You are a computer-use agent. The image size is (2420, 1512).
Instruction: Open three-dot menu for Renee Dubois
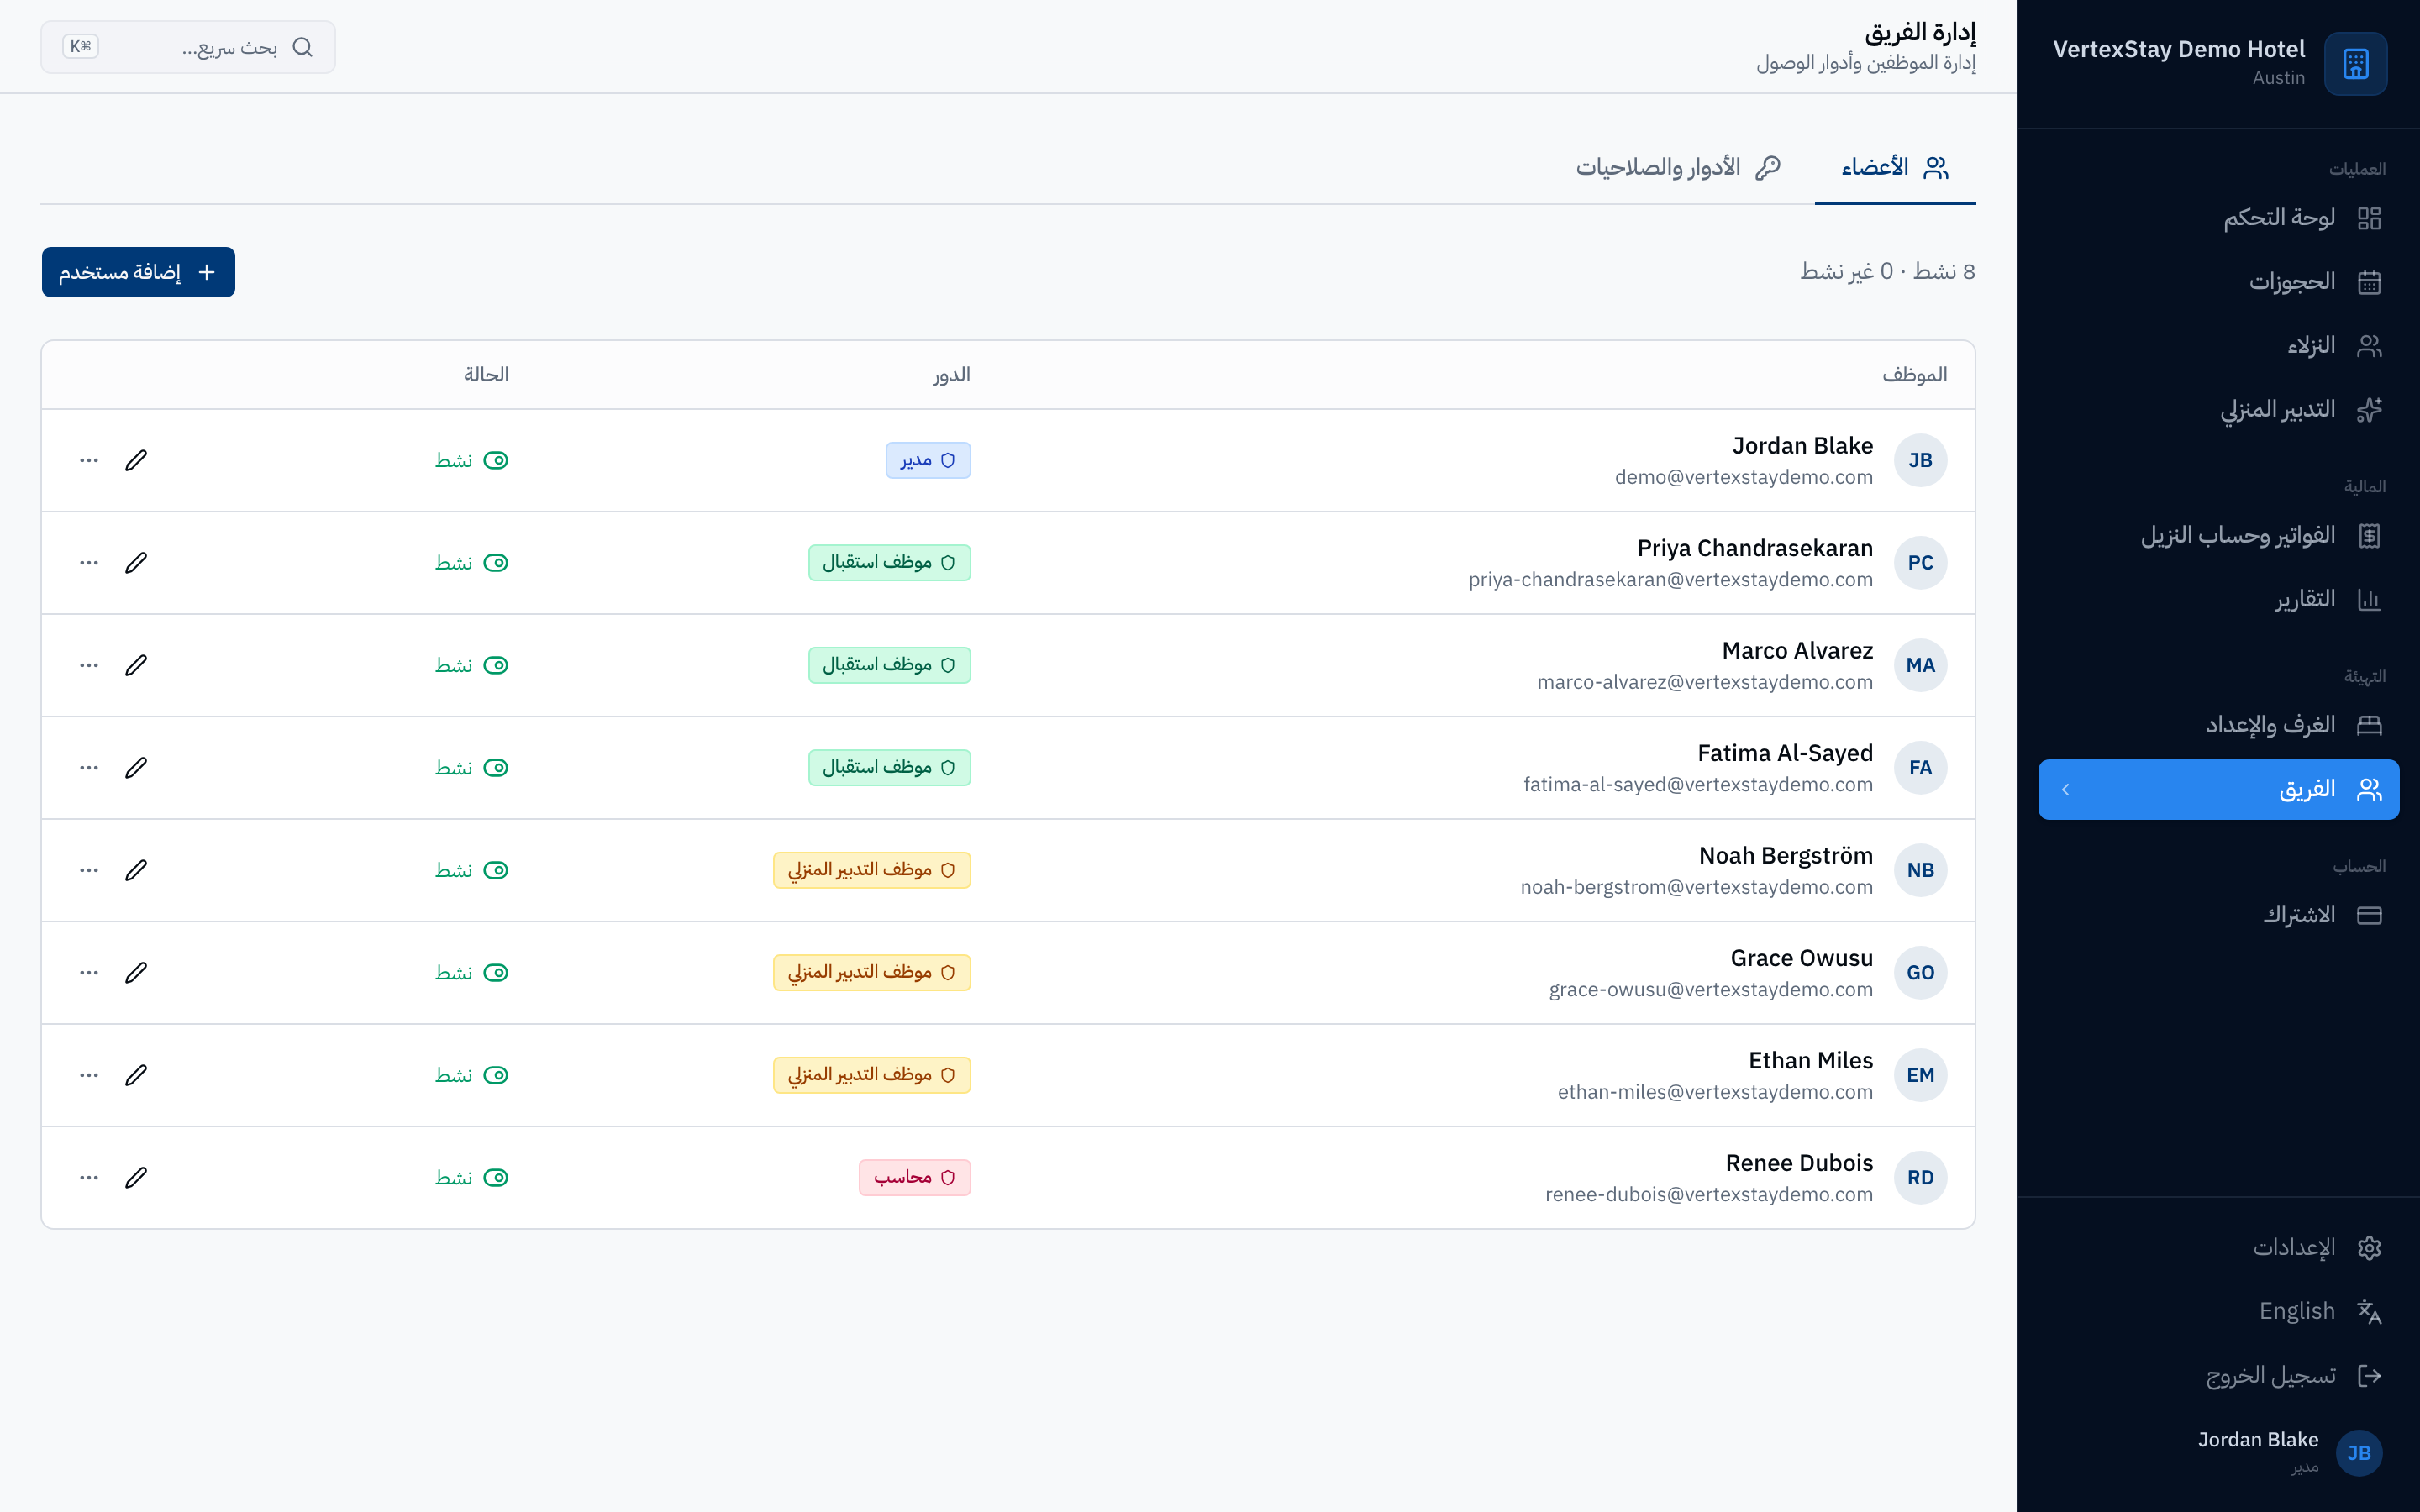point(89,1178)
